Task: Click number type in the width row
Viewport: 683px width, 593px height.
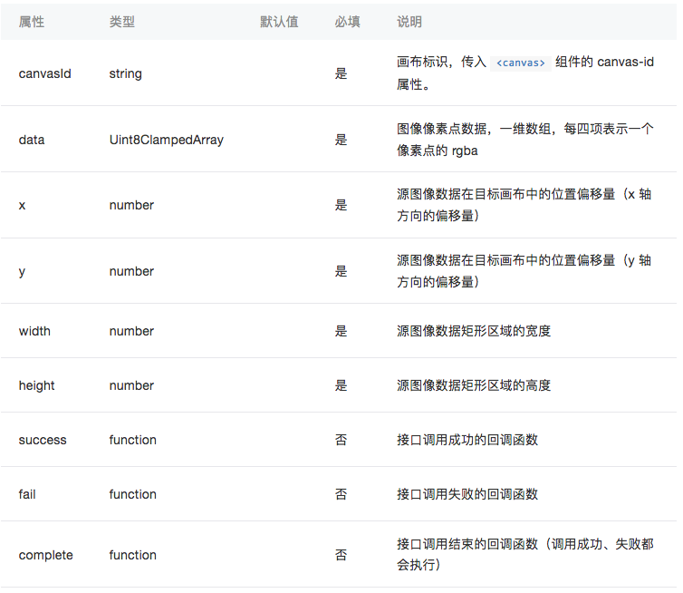Action: coord(131,331)
